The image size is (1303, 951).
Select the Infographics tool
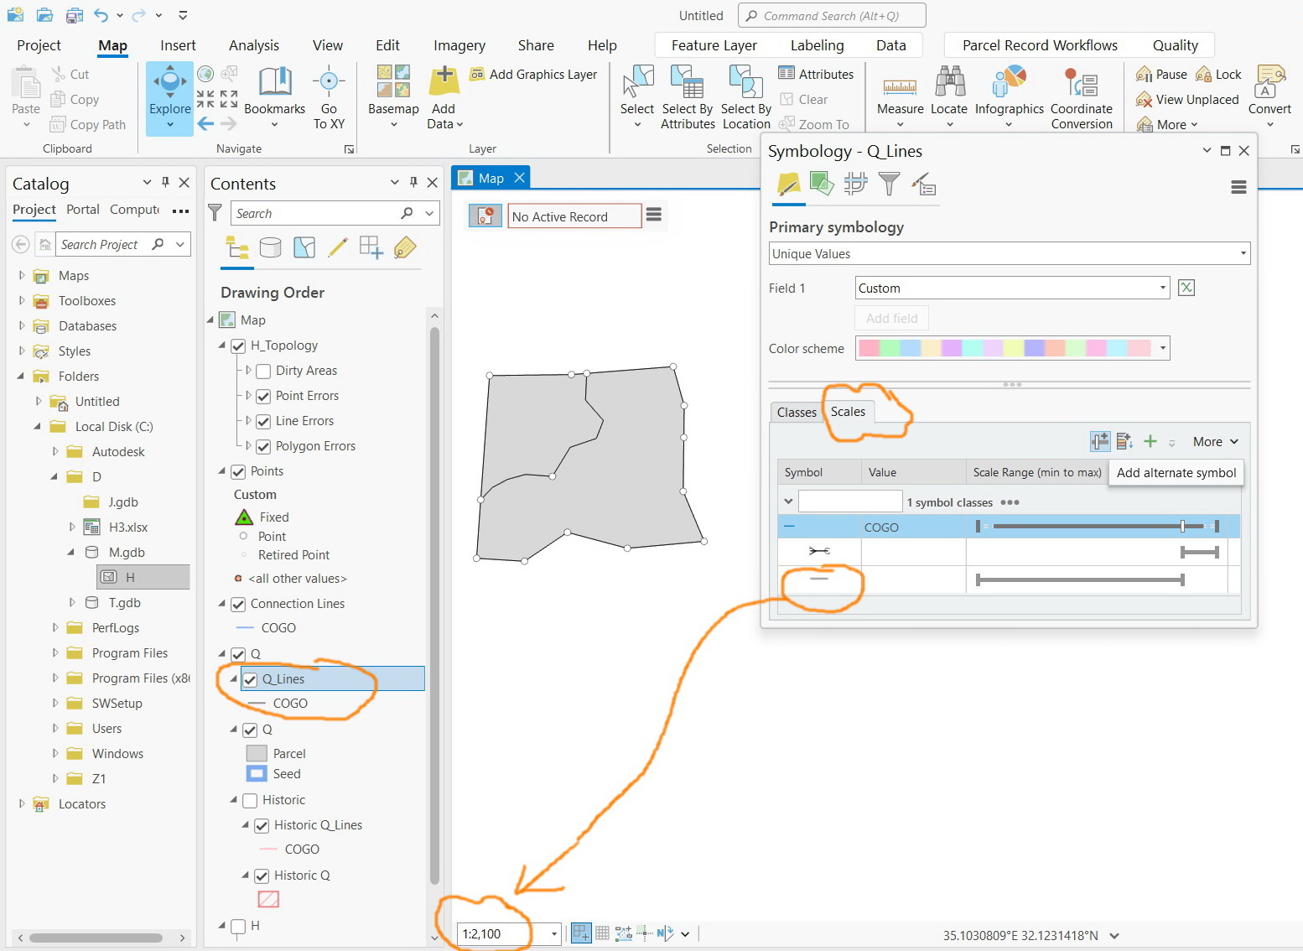click(1009, 92)
